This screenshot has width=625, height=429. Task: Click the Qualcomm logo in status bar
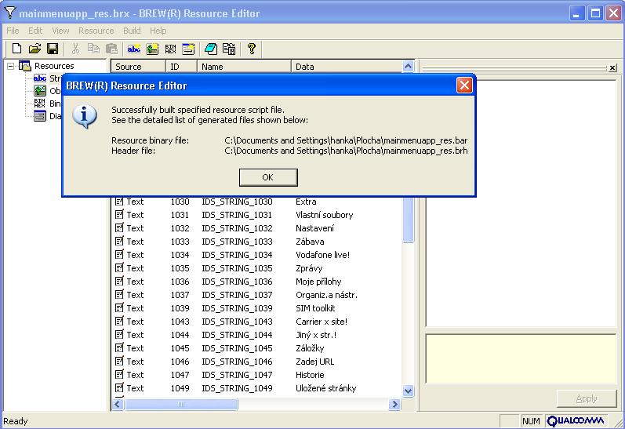(x=576, y=421)
